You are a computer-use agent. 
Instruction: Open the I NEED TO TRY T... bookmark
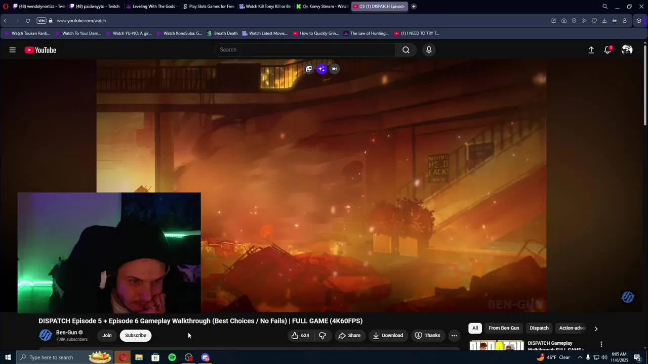coord(417,33)
